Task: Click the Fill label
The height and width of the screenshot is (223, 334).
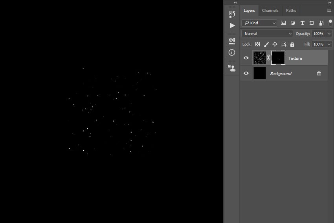Action: coord(307,44)
